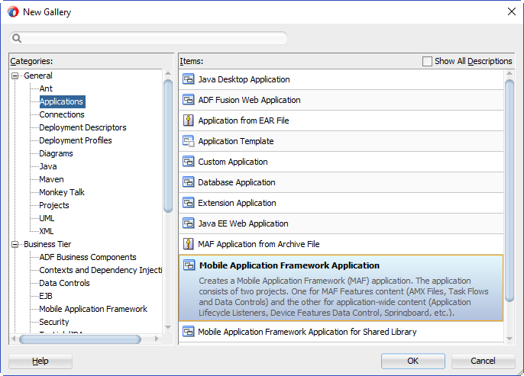Click Categories vertical scrollbar thumb
Viewport: 524px width, 376px height.
tap(168, 146)
